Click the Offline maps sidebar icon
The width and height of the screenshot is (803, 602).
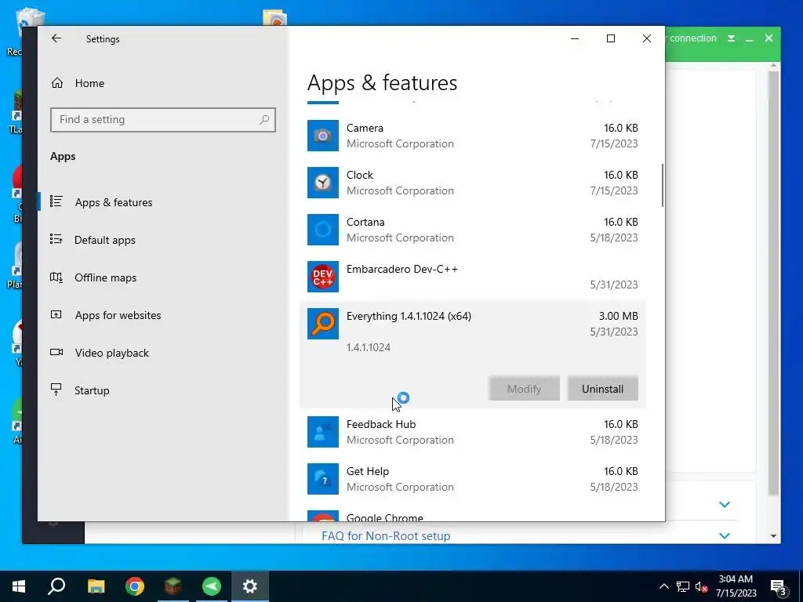coord(56,277)
